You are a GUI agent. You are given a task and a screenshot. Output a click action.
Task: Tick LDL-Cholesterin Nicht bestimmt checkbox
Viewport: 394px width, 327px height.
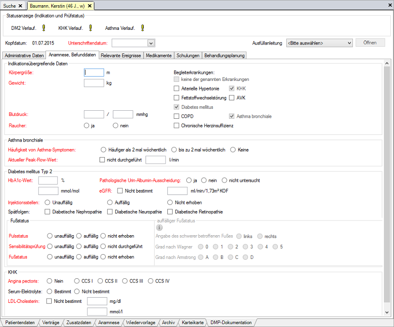(49, 301)
